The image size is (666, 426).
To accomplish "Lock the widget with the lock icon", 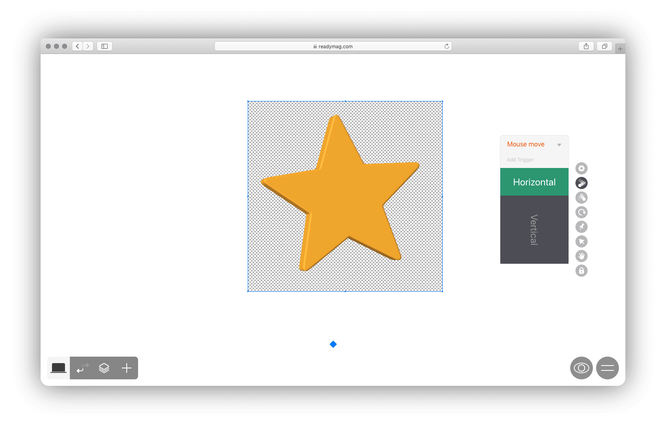I will [x=582, y=271].
